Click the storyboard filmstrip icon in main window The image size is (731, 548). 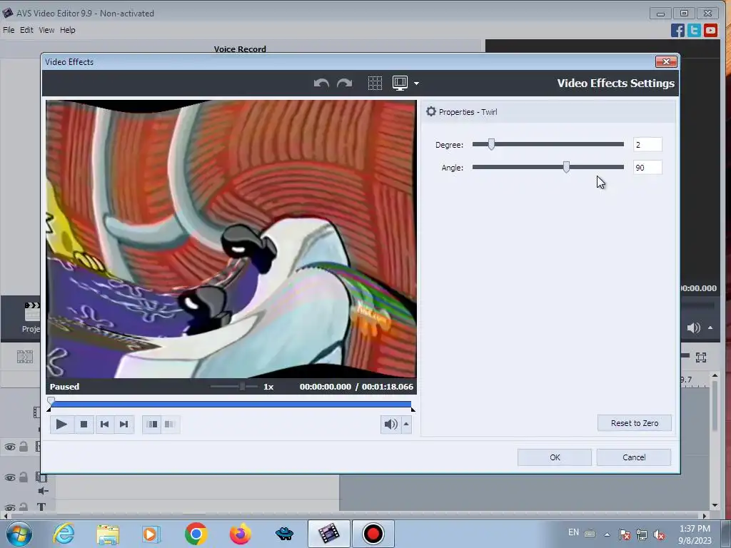coord(25,357)
